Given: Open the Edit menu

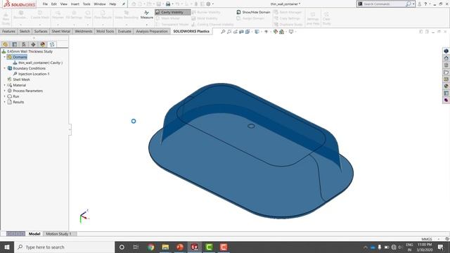Looking at the screenshot, I should point(53,4).
